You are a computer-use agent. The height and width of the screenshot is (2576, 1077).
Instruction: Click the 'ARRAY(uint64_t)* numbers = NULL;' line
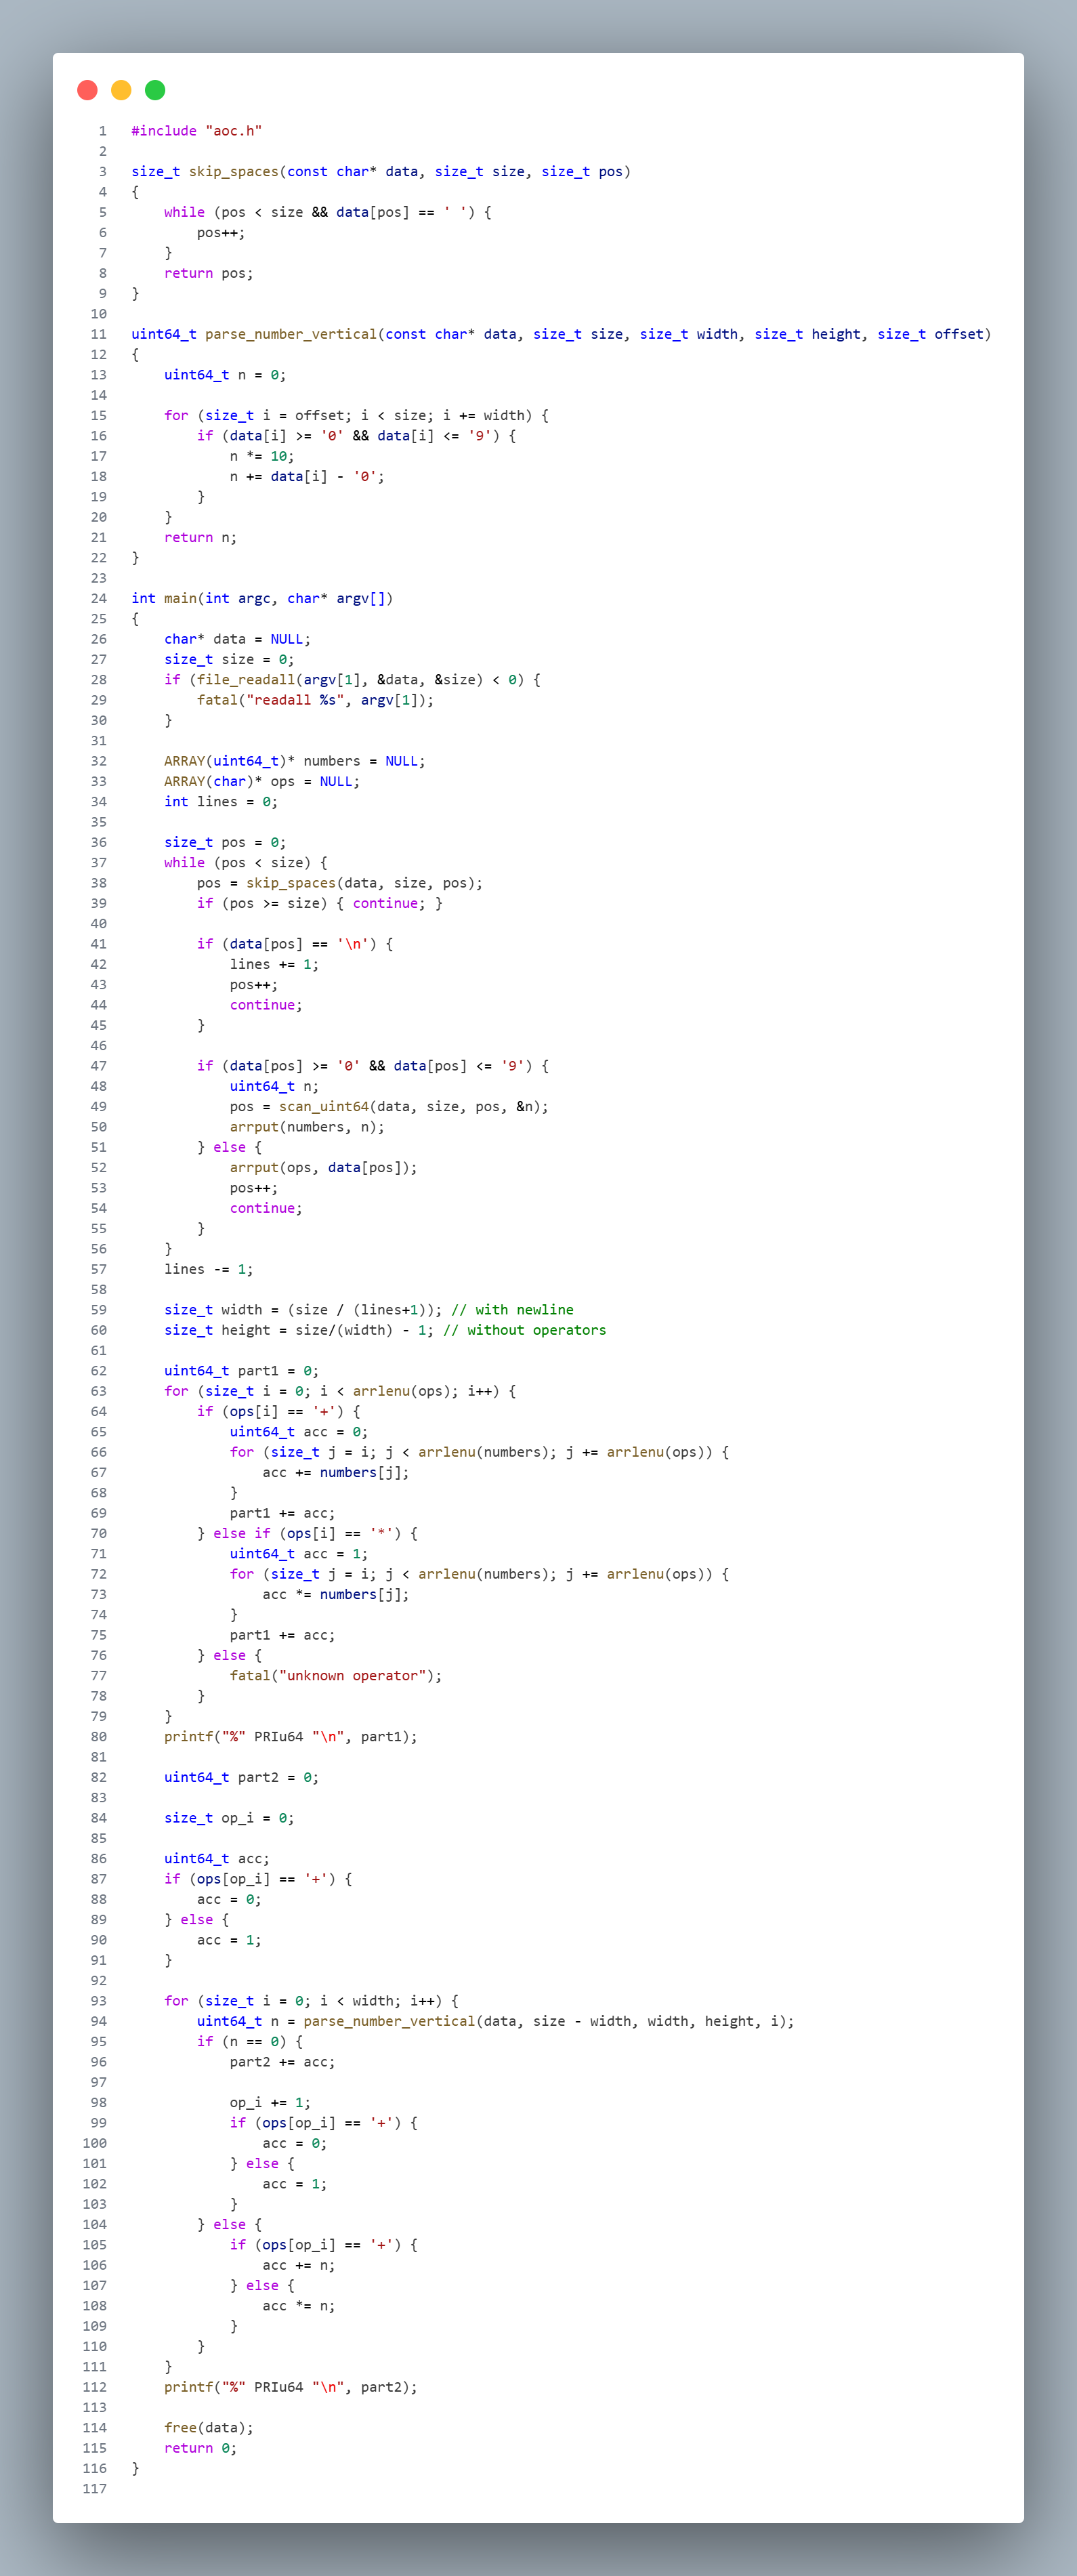click(x=295, y=761)
